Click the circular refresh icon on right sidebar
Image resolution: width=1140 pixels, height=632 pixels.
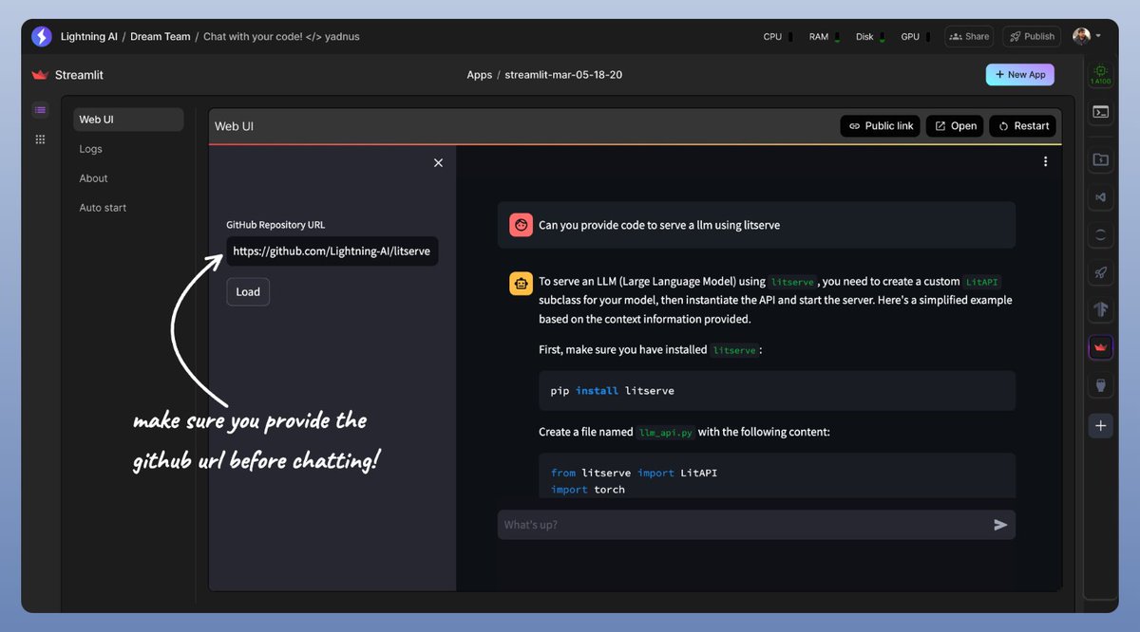(x=1100, y=234)
